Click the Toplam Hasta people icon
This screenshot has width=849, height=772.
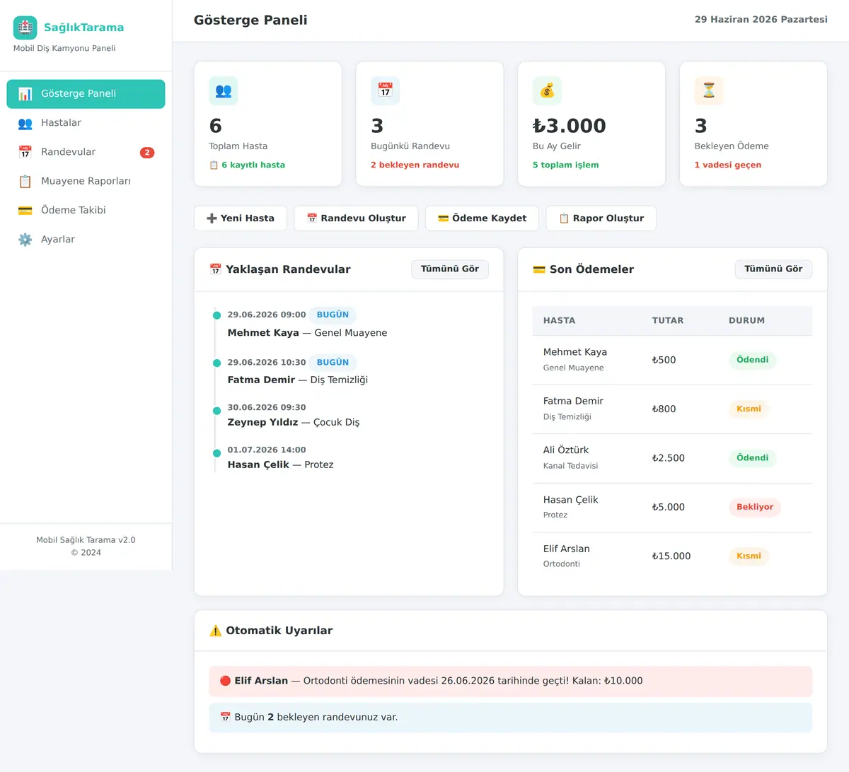(224, 90)
